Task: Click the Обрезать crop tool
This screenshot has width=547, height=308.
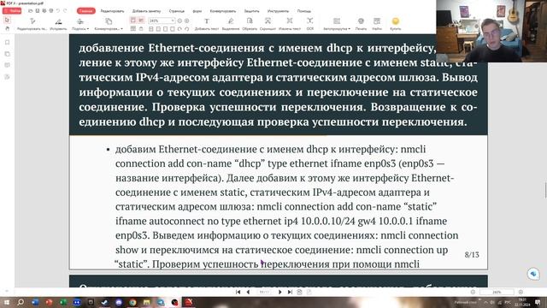Action: (250, 23)
